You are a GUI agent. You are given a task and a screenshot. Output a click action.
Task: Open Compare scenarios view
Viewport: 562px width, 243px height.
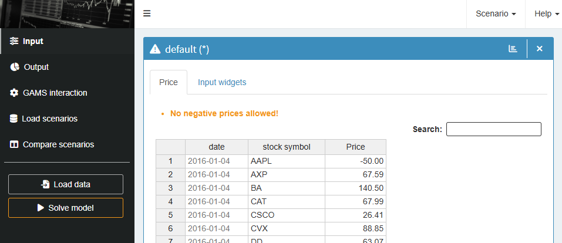pos(58,144)
